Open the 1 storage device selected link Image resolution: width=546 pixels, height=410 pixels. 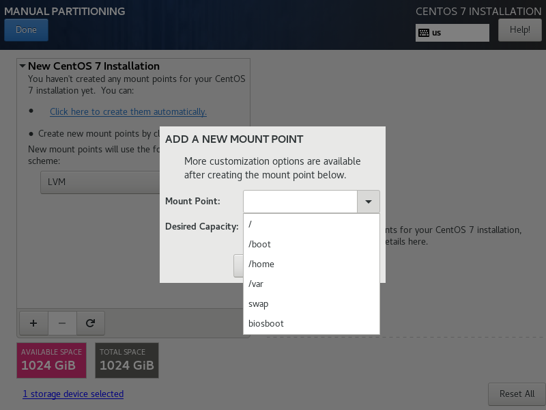(73, 394)
